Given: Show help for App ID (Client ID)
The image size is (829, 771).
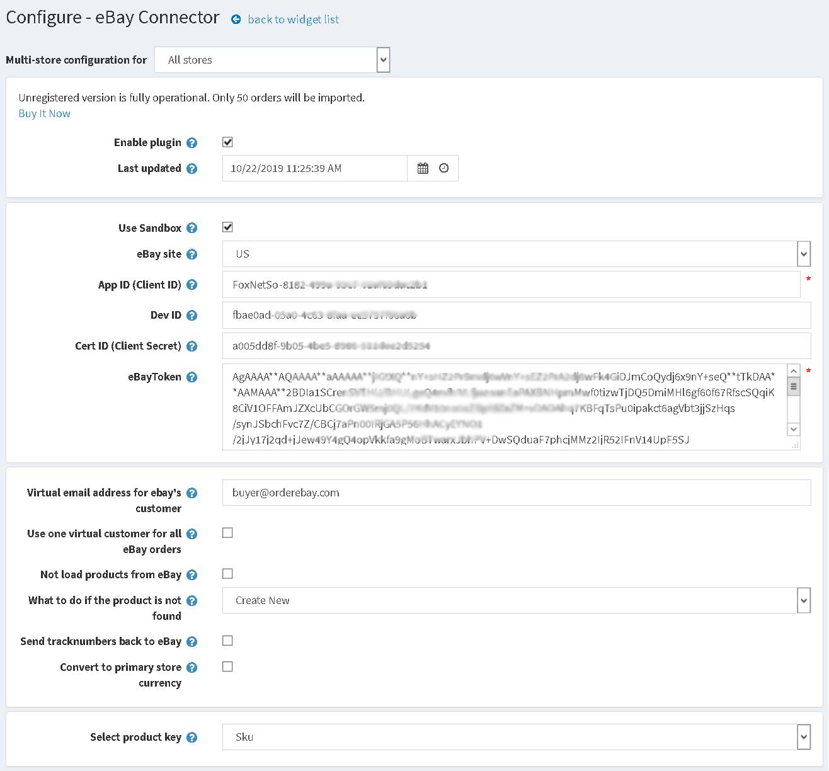Looking at the screenshot, I should click(x=192, y=285).
